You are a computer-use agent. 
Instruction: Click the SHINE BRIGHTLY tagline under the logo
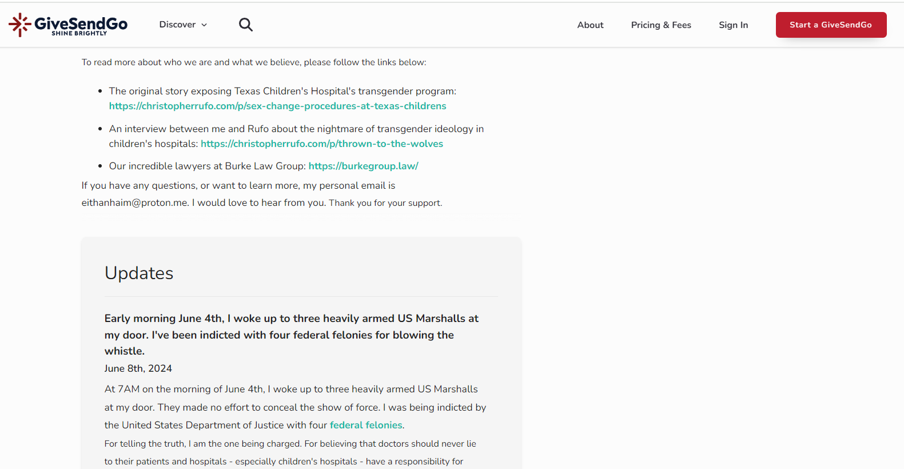(79, 34)
